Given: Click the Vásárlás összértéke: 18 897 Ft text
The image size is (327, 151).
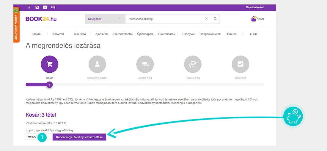Looking at the screenshot, I should tap(46, 123).
